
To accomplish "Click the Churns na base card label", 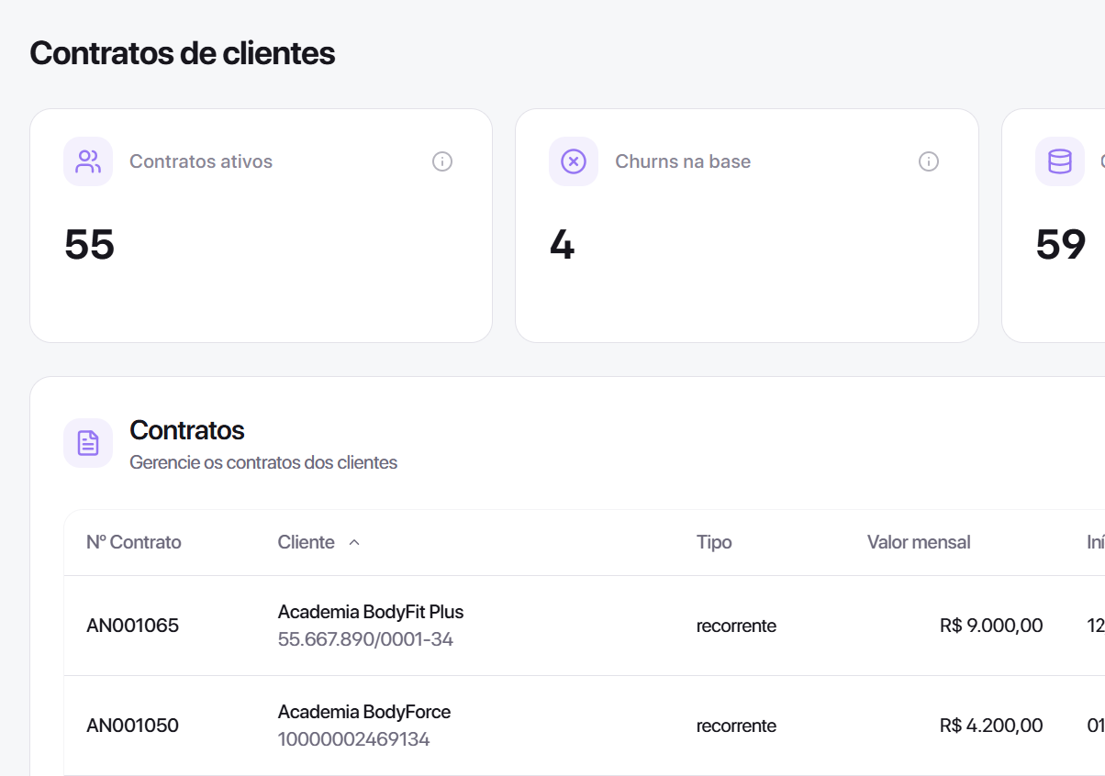I will click(x=683, y=161).
